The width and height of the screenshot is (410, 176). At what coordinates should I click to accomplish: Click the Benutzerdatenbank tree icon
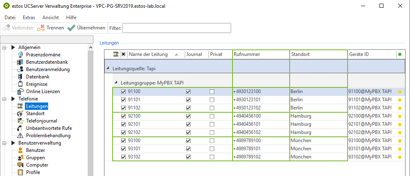(x=20, y=62)
